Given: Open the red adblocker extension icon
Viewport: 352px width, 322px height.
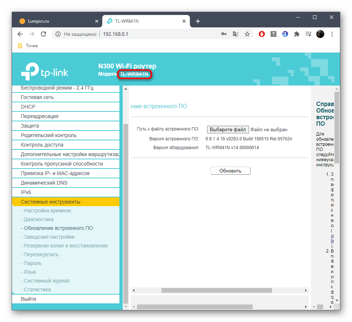Looking at the screenshot, I should (x=262, y=34).
